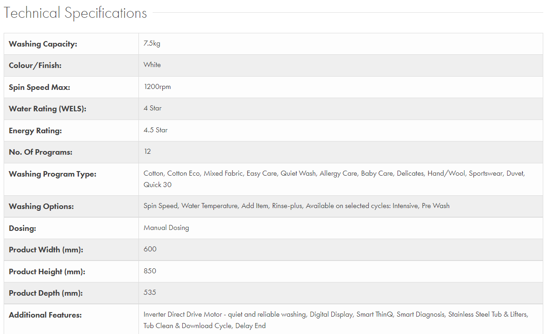Select the 4.5 Star energy value
The height and width of the screenshot is (334, 546).
(155, 130)
